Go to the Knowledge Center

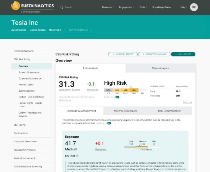(162, 7)
